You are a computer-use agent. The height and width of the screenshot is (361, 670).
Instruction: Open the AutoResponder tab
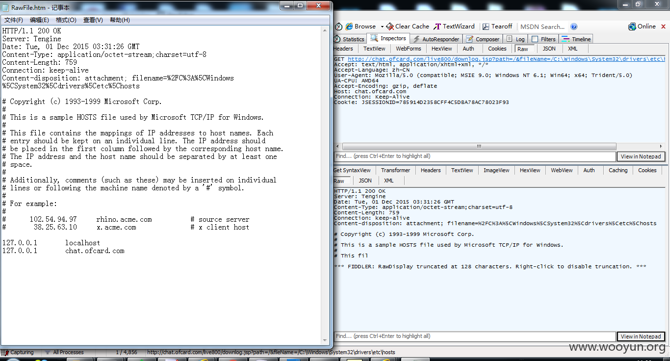(x=436, y=39)
